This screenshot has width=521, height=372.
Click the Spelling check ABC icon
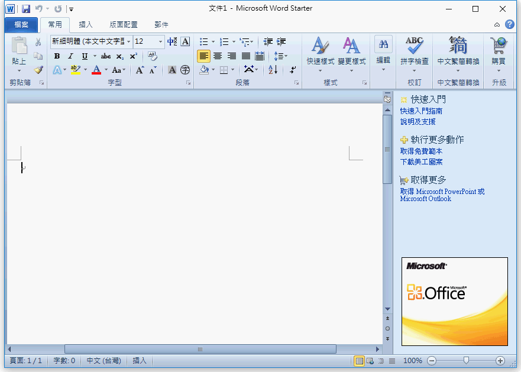coord(415,45)
